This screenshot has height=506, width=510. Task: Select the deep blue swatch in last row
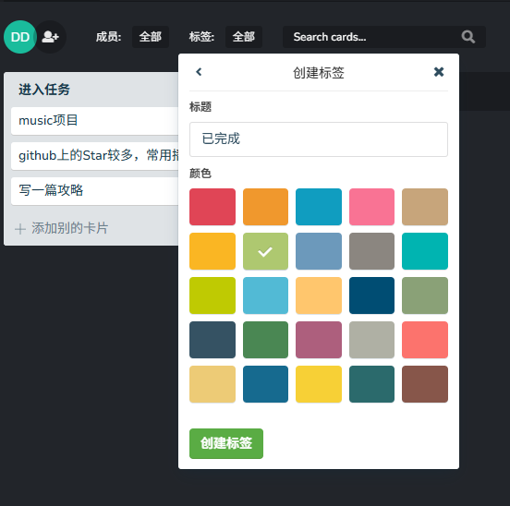point(265,384)
